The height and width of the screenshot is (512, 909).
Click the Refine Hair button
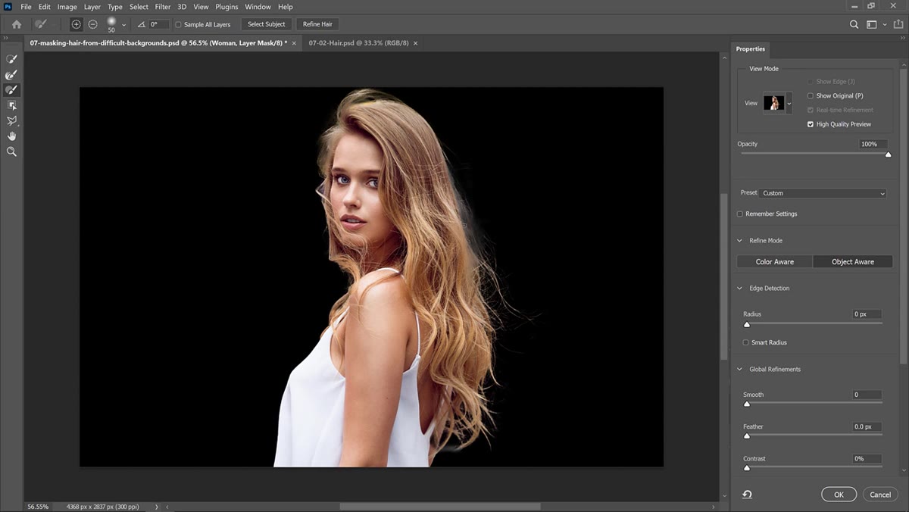pos(317,24)
